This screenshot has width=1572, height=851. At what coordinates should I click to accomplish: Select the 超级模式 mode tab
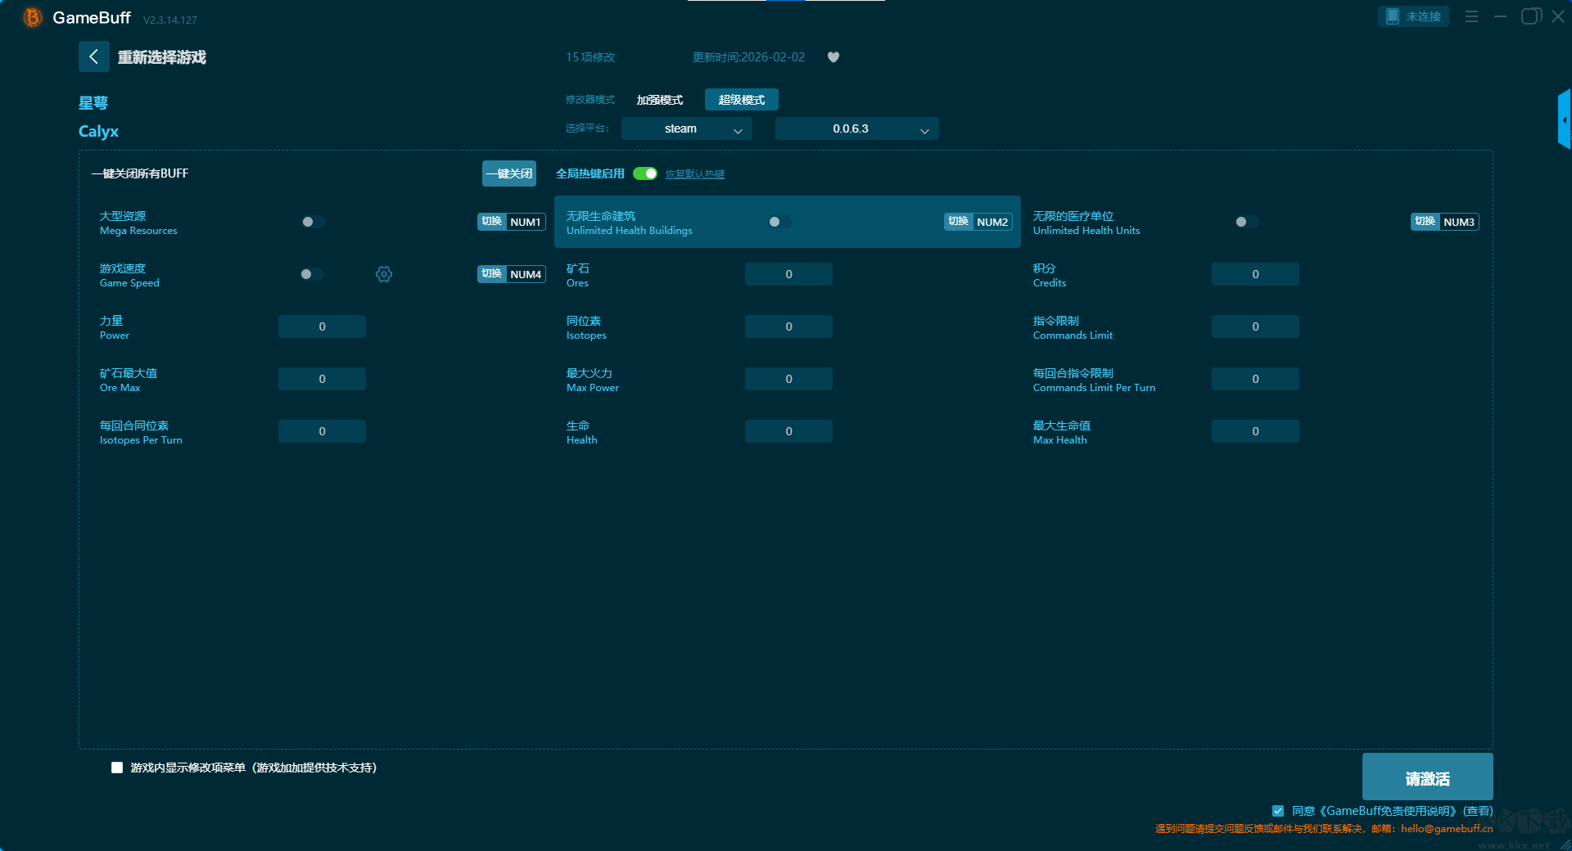[741, 100]
